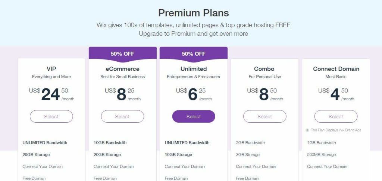382x181 pixels.
Task: Select the eCommerce plan button
Action: point(122,116)
